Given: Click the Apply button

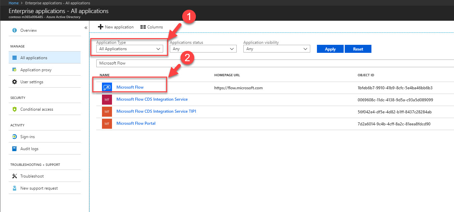Looking at the screenshot, I should [330, 49].
